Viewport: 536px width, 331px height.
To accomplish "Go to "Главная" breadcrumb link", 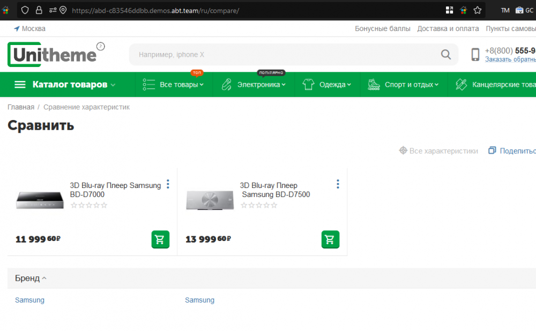I will [20, 107].
